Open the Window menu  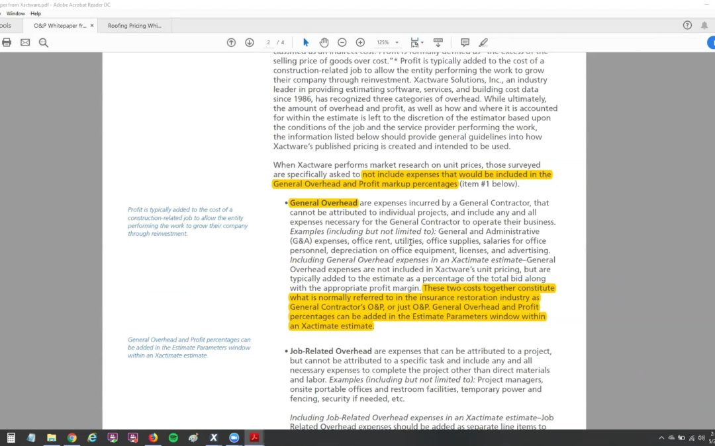(15, 14)
